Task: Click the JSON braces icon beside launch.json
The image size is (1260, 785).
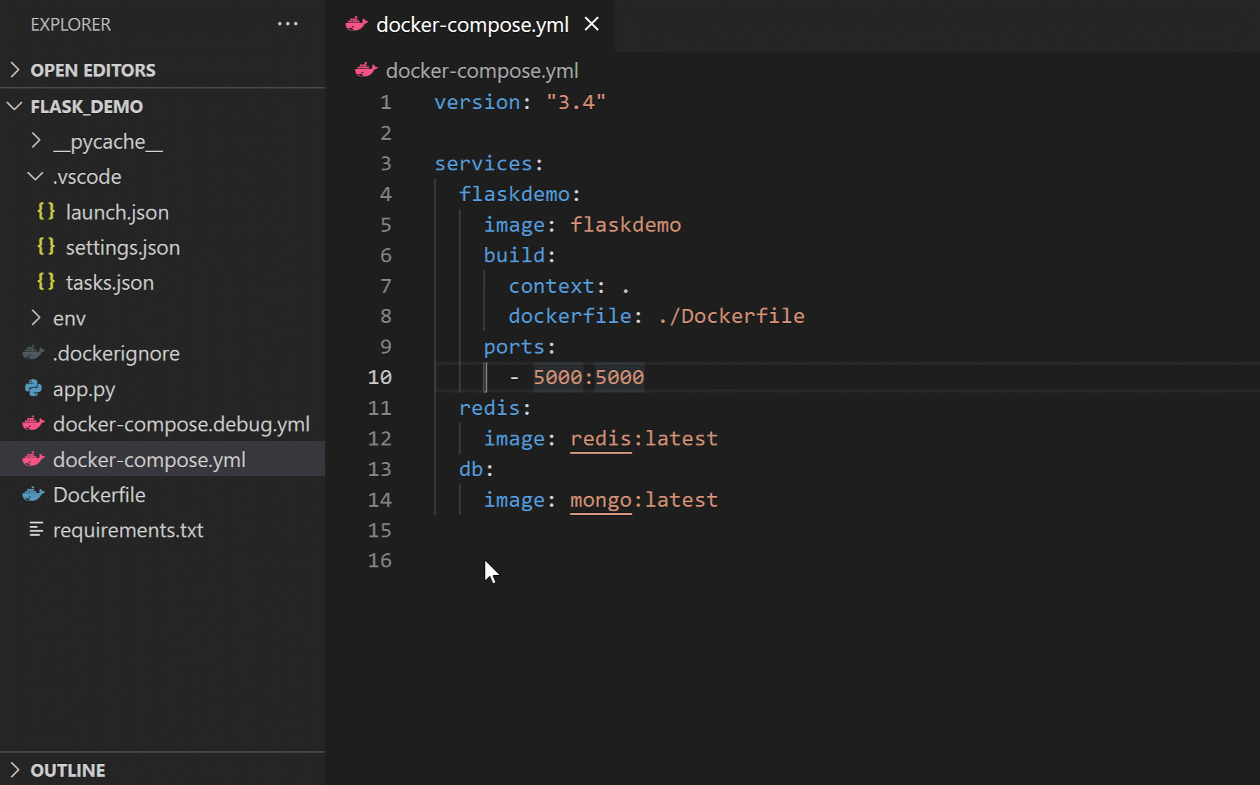Action: pos(45,212)
